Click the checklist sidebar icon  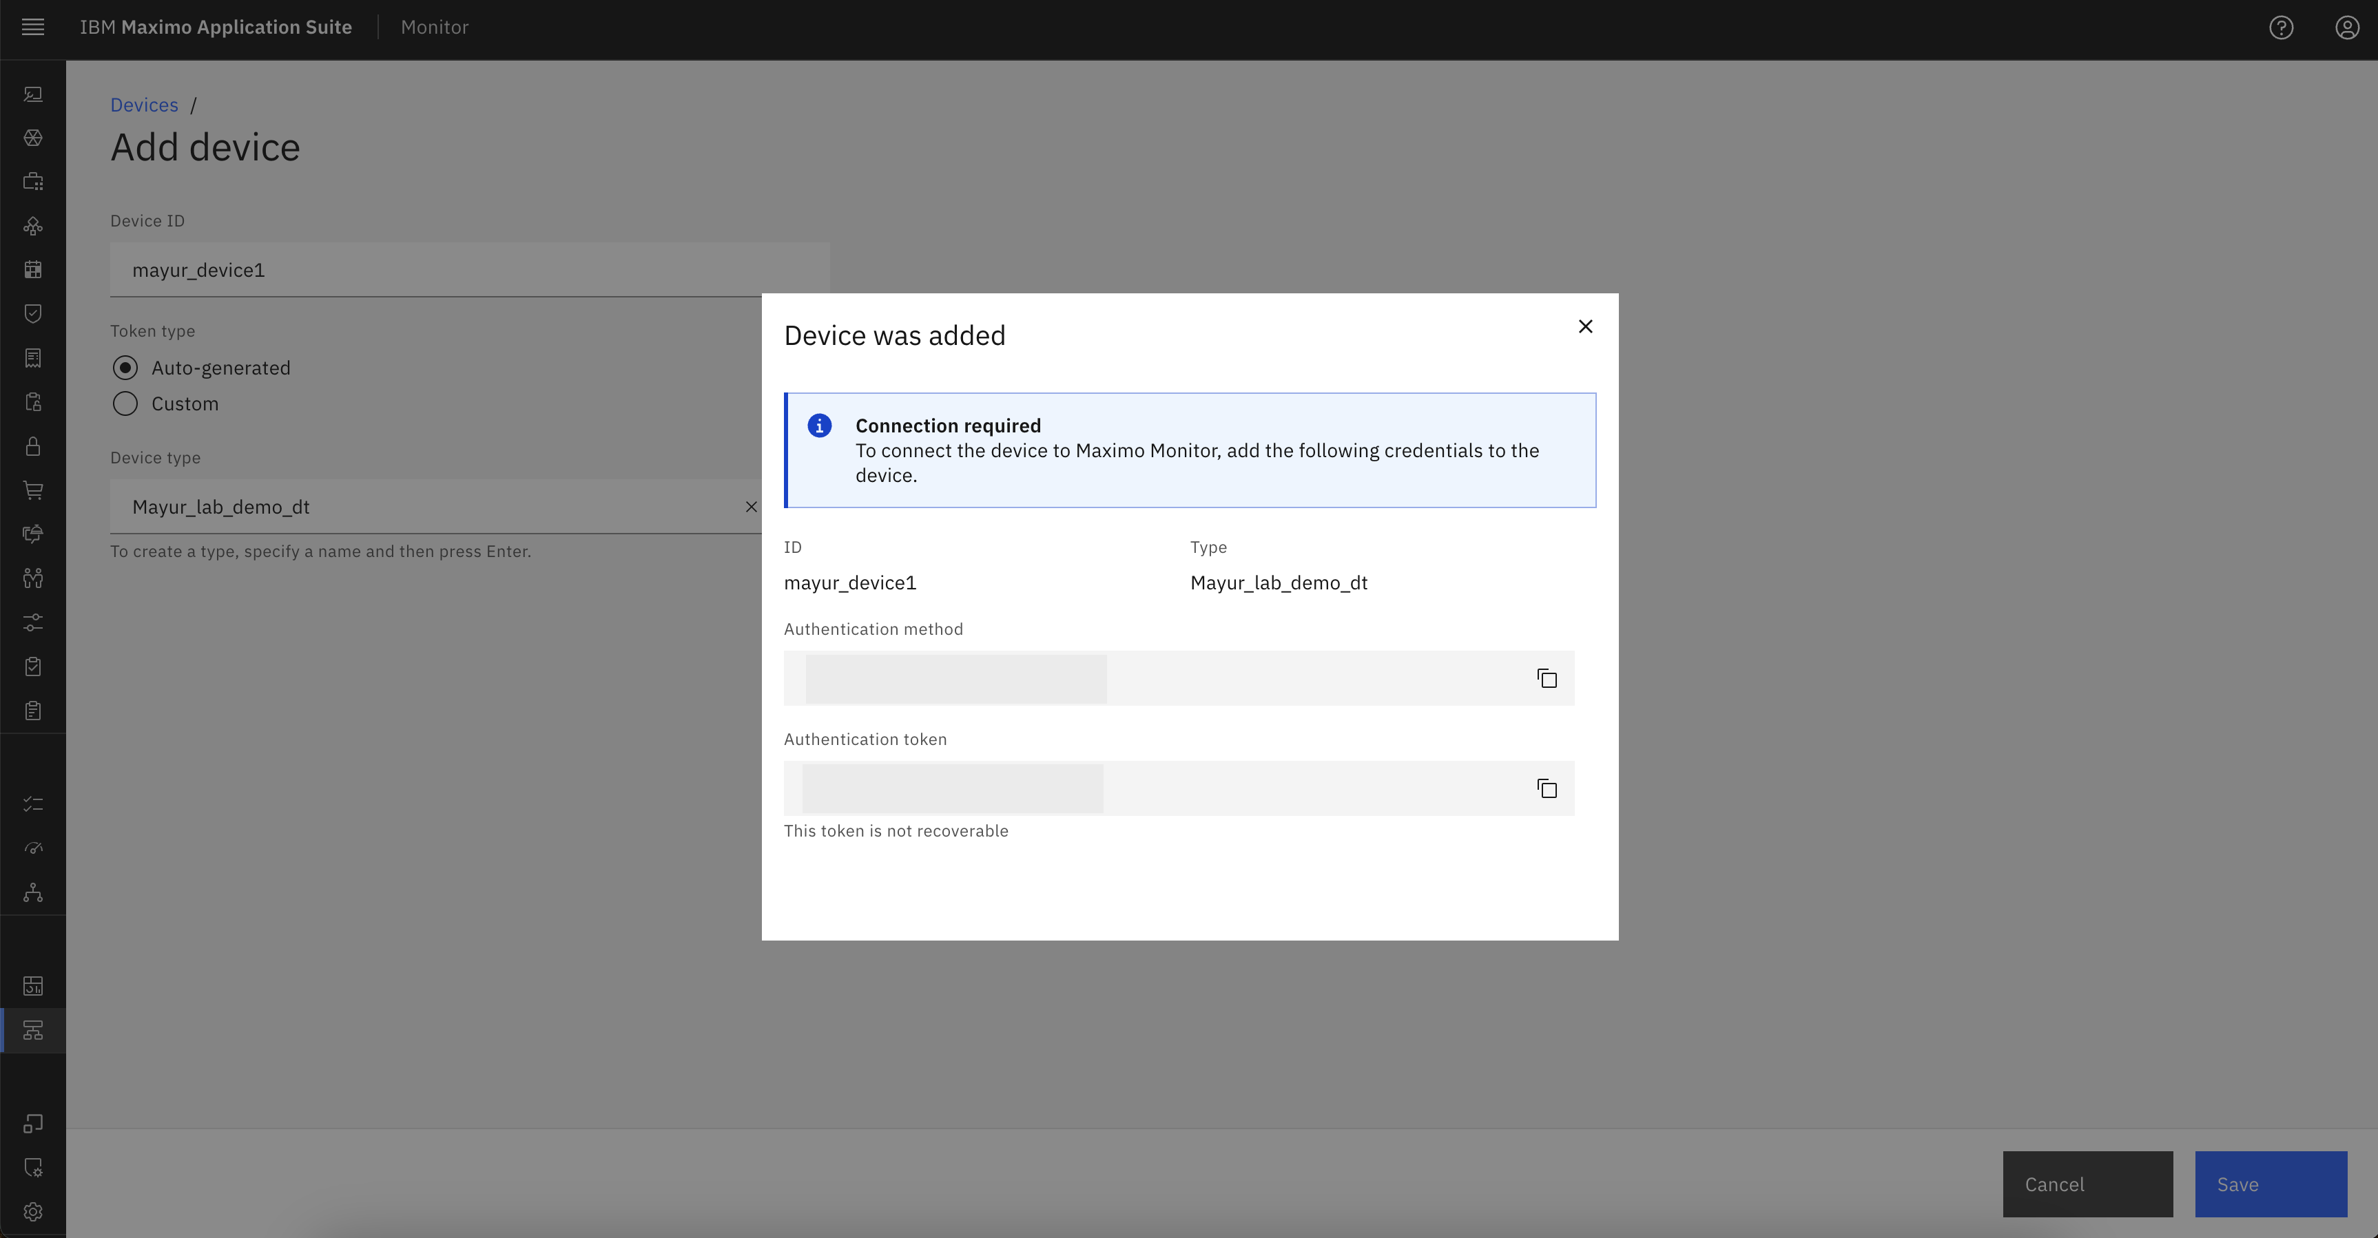pyautogui.click(x=33, y=804)
